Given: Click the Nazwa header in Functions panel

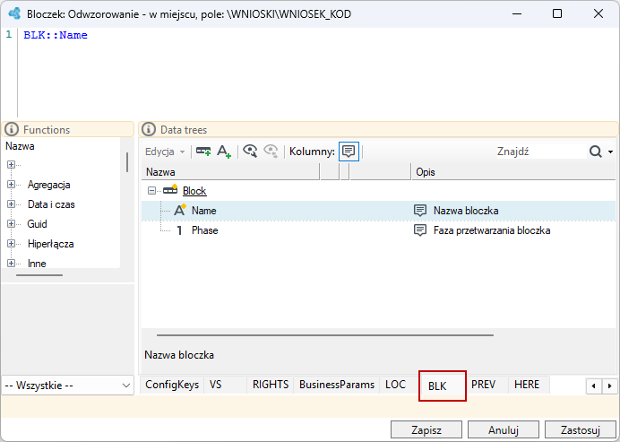Looking at the screenshot, I should (x=20, y=146).
